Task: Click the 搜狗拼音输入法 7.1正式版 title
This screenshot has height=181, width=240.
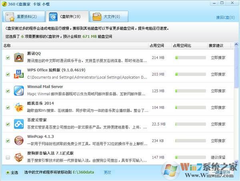Action: point(50,153)
